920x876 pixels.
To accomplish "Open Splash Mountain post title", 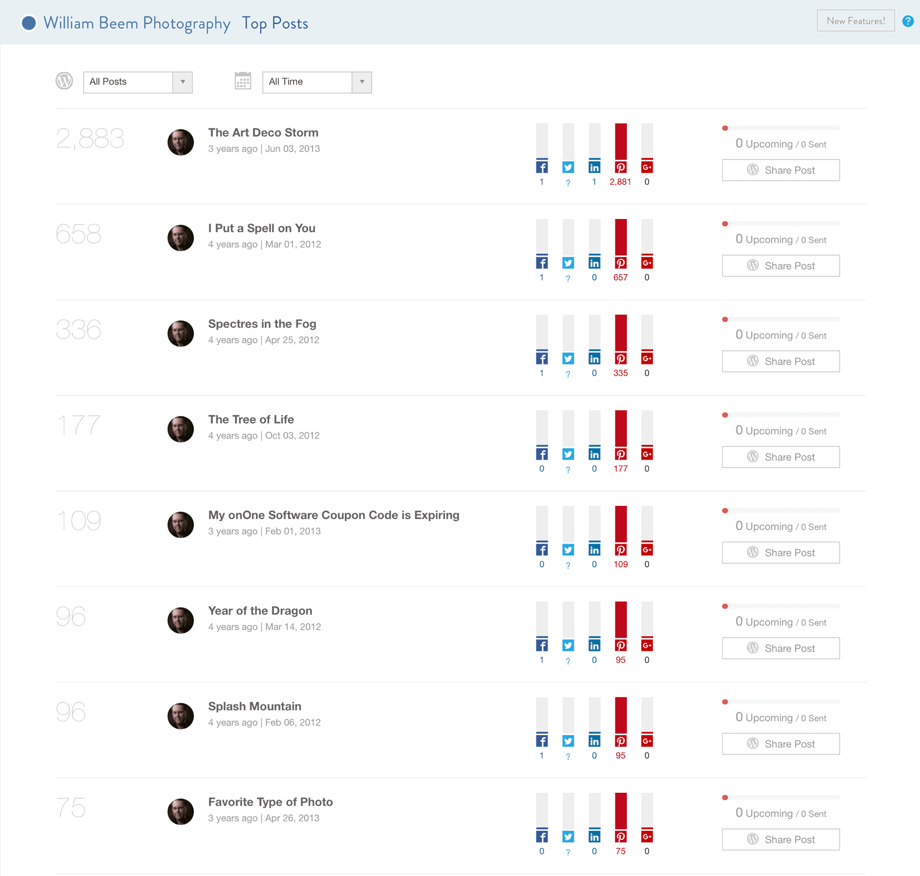I will coord(254,706).
